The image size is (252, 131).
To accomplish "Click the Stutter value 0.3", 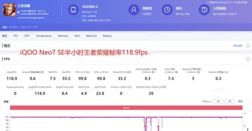I will (218, 79).
